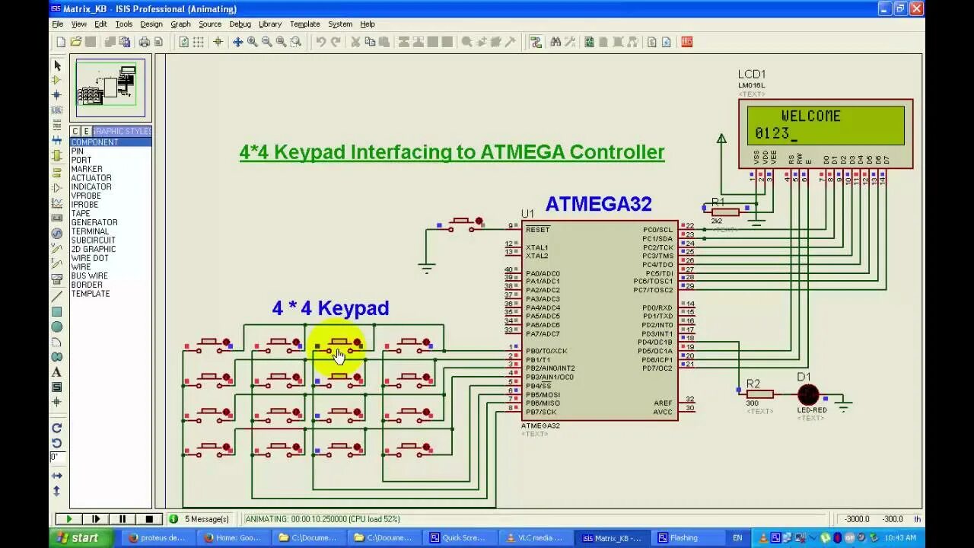Print the schematic with printer icon
974x548 pixels.
(x=144, y=42)
